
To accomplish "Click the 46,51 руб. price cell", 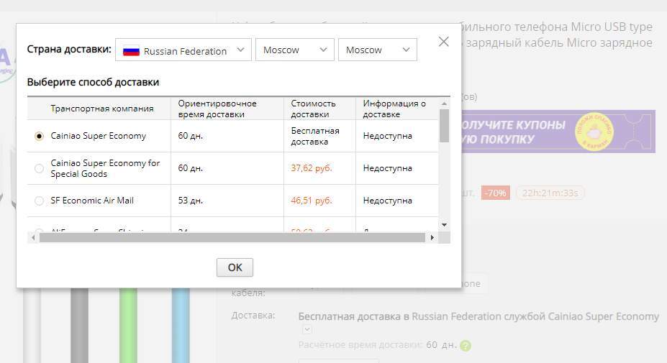I will pos(312,201).
